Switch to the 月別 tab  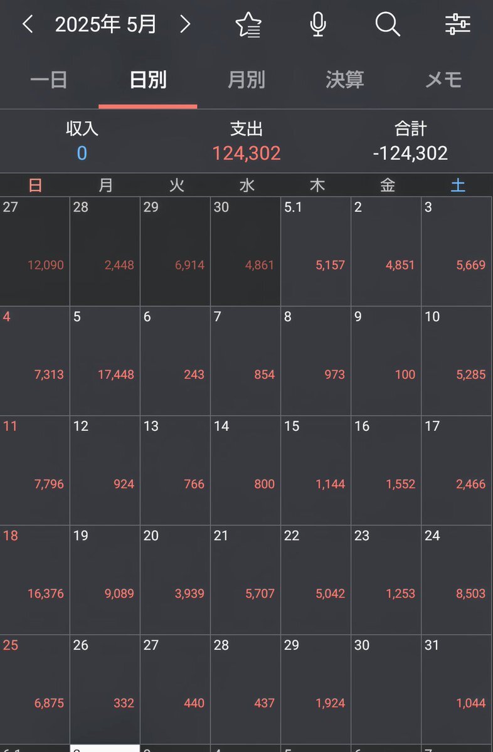point(246,80)
